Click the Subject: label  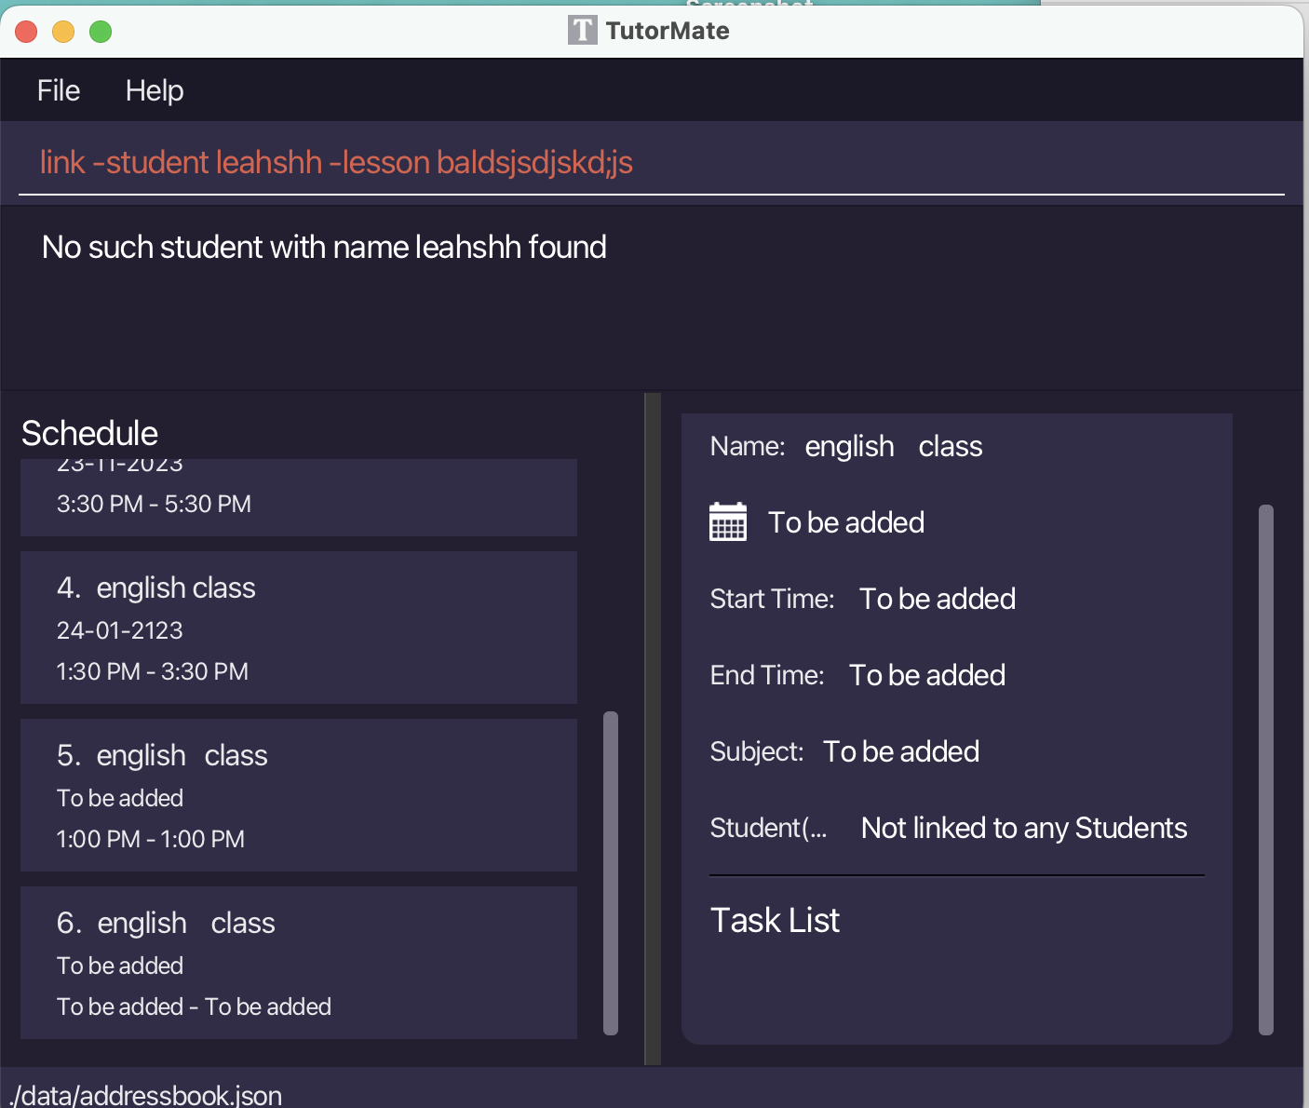757,751
